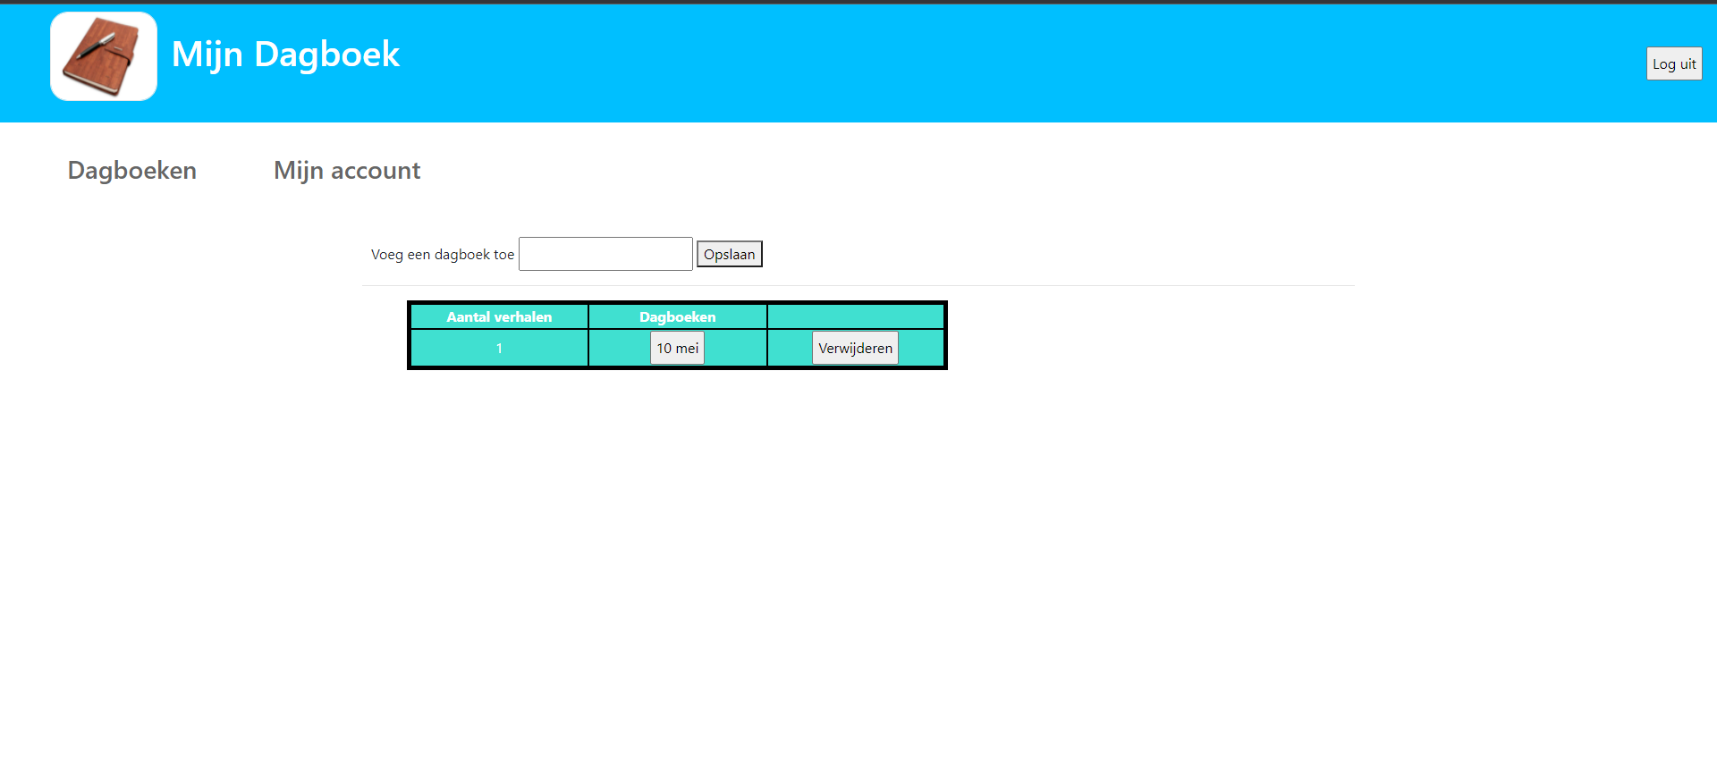Open the Dagboeken navigation tab
The height and width of the screenshot is (767, 1717).
(x=132, y=171)
